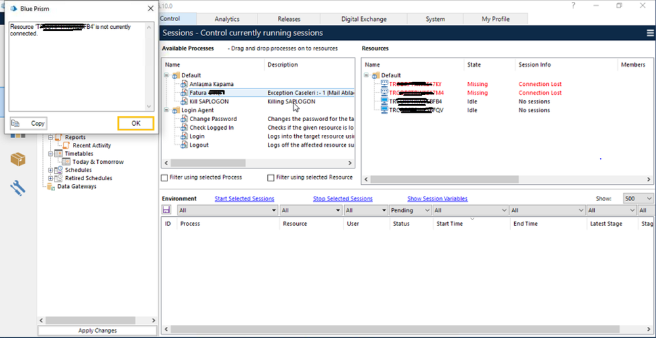Click the resource icon ending in 7M4
656x338 pixels.
click(384, 92)
